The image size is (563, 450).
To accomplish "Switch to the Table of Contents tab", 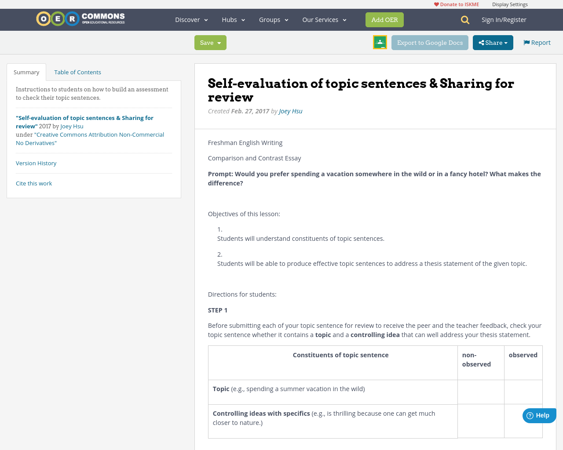I will 77,72.
